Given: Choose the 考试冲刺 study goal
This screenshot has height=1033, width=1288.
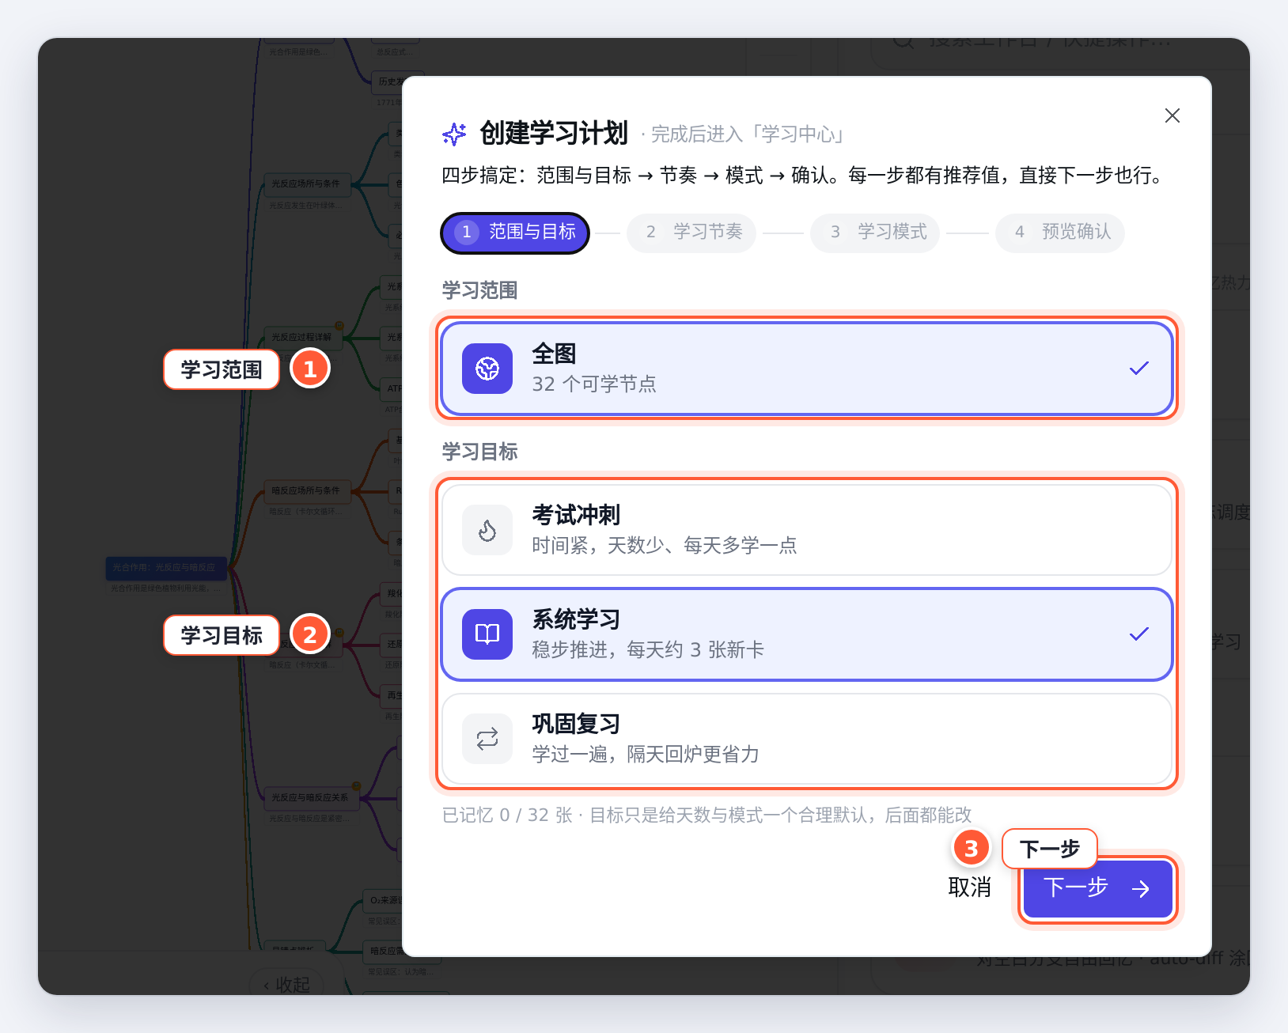Looking at the screenshot, I should click(807, 530).
